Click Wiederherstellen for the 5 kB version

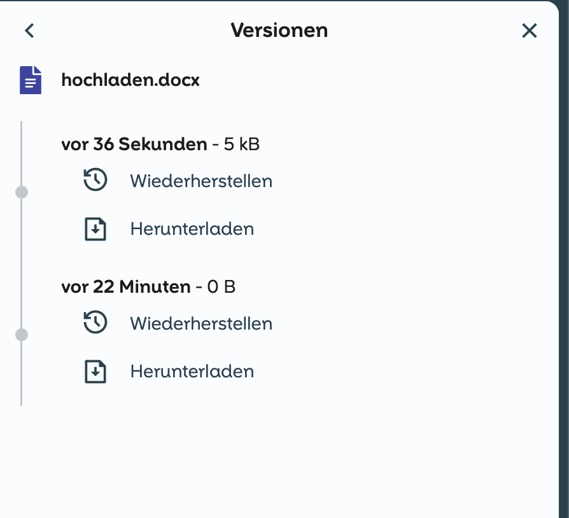[x=201, y=181]
